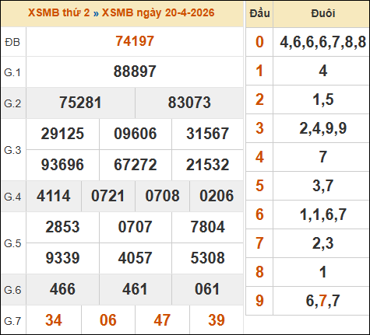Click the Đuôi column header
Screen dimensions: 370x335
323,13
